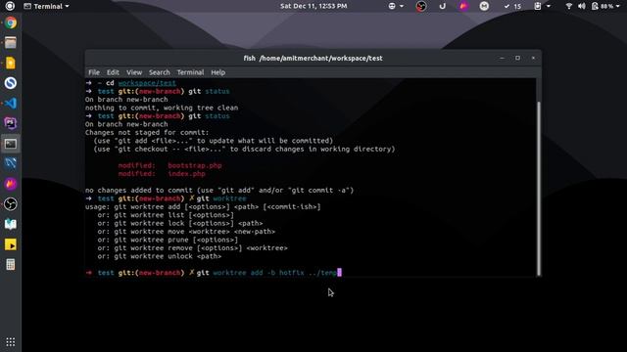Open the blue circular S app in dock

pyautogui.click(x=11, y=83)
